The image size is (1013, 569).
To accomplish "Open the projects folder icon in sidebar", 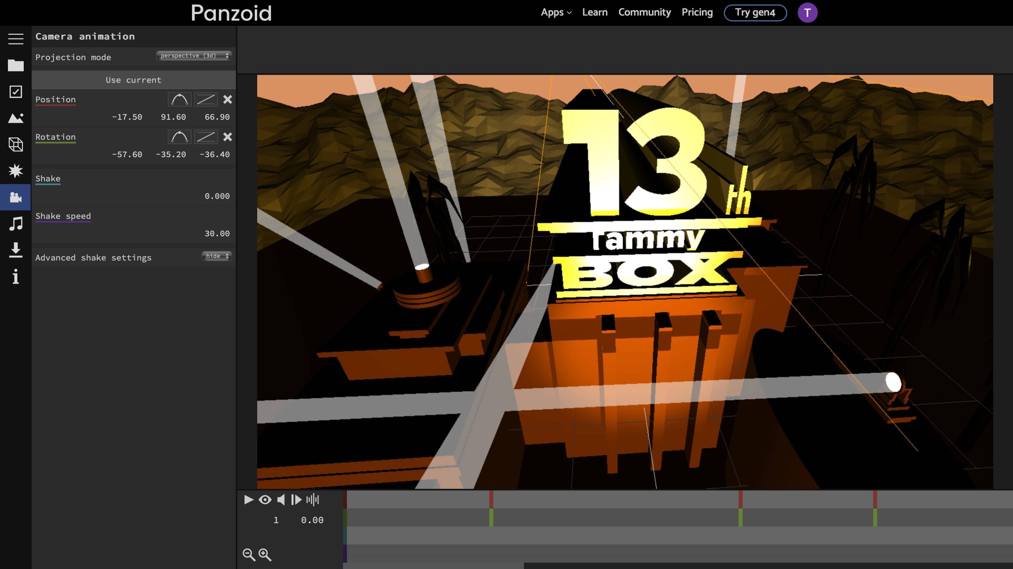I will (15, 65).
